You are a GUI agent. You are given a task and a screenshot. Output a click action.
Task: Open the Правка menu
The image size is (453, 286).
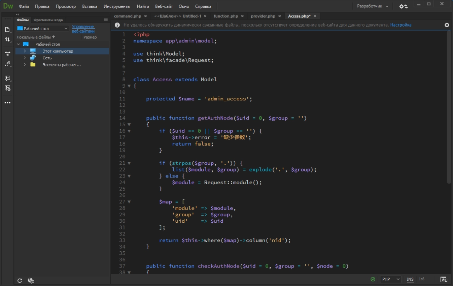point(42,6)
